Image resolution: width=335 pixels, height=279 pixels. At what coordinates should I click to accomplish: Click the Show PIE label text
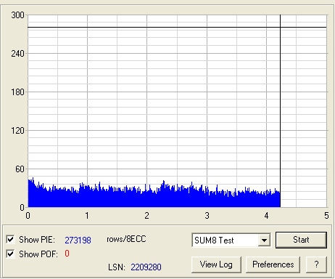coord(37,240)
